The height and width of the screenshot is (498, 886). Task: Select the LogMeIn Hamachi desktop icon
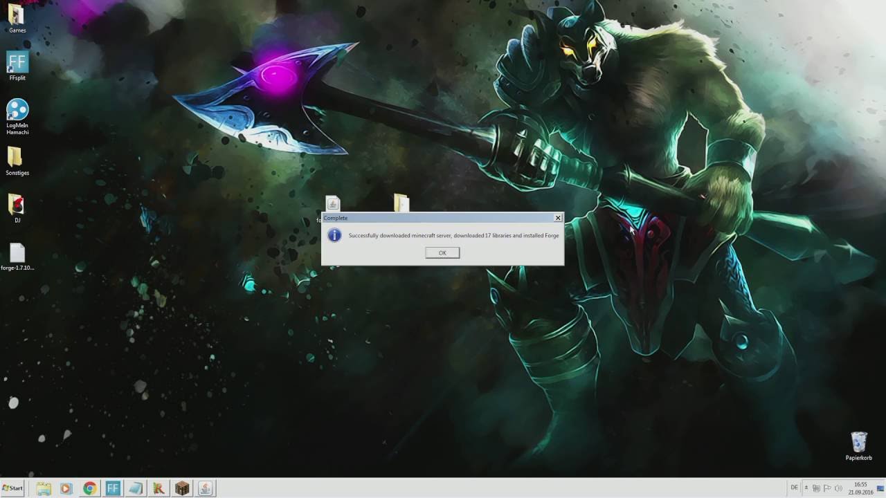click(x=17, y=116)
